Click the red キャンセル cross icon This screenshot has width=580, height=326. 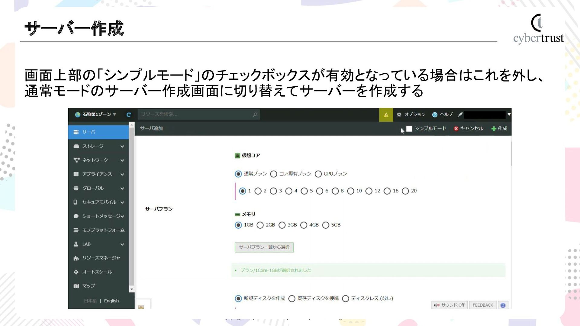click(456, 129)
